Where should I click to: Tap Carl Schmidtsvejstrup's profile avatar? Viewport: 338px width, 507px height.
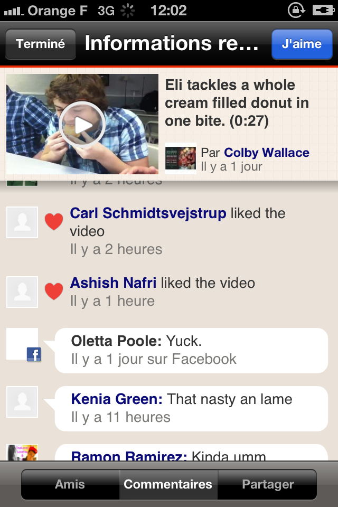tap(22, 222)
